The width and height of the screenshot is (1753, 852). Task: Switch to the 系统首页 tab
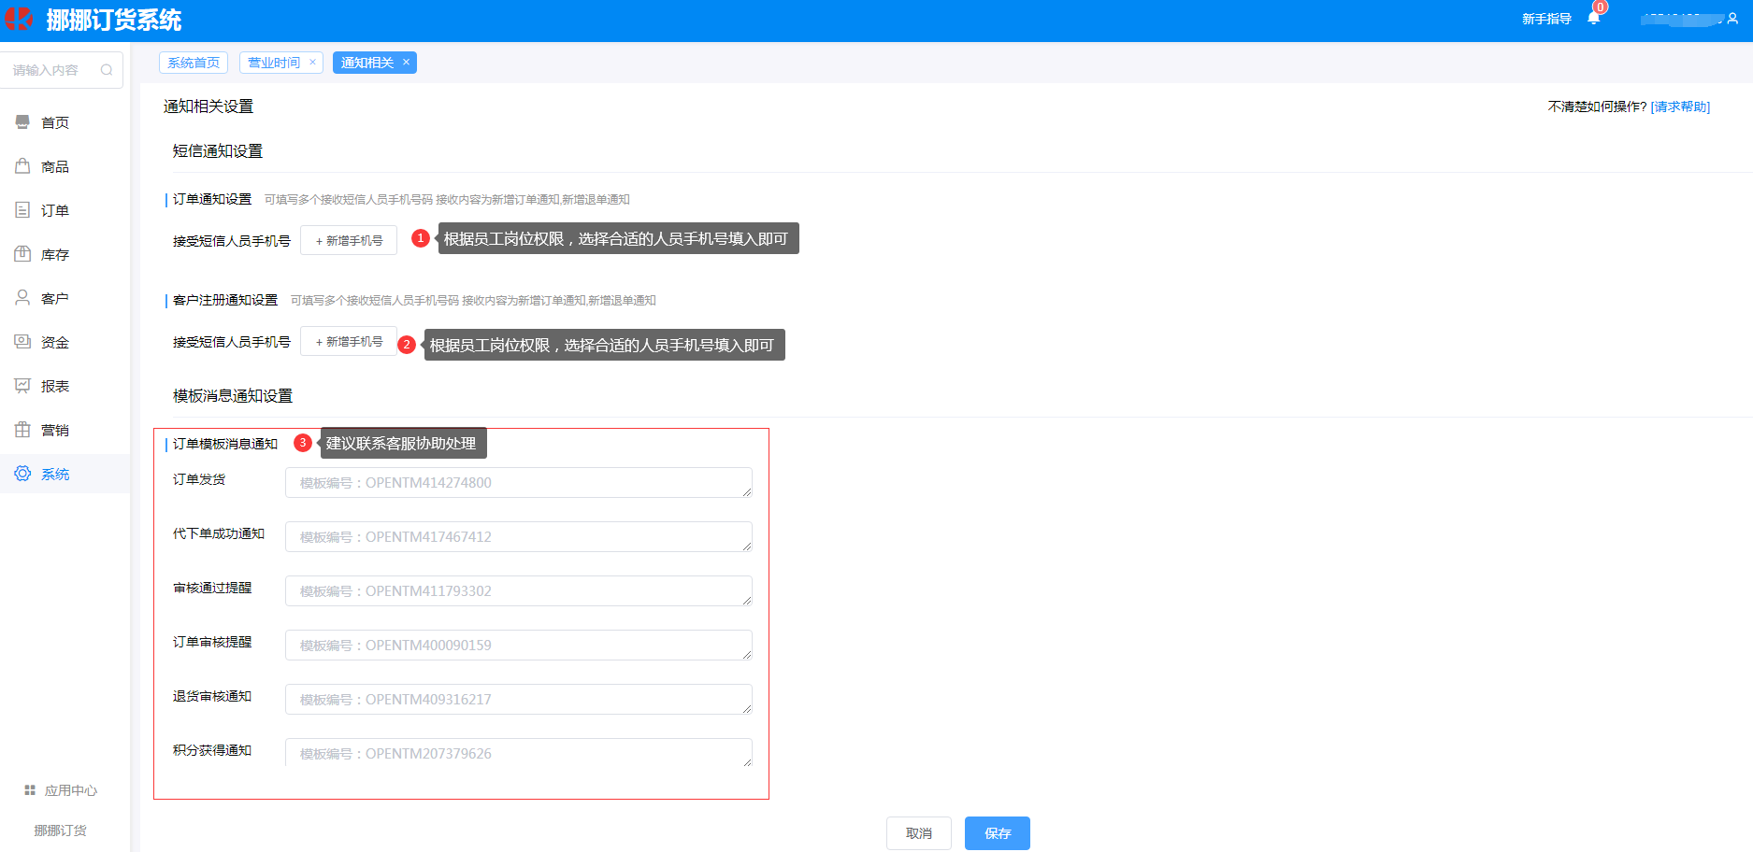(194, 63)
